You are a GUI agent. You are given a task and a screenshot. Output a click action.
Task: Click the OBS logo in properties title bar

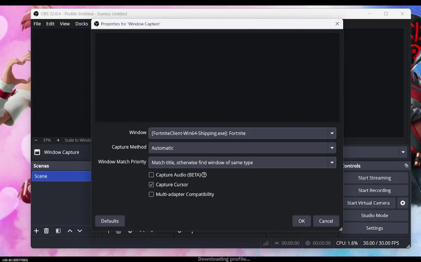pos(96,24)
